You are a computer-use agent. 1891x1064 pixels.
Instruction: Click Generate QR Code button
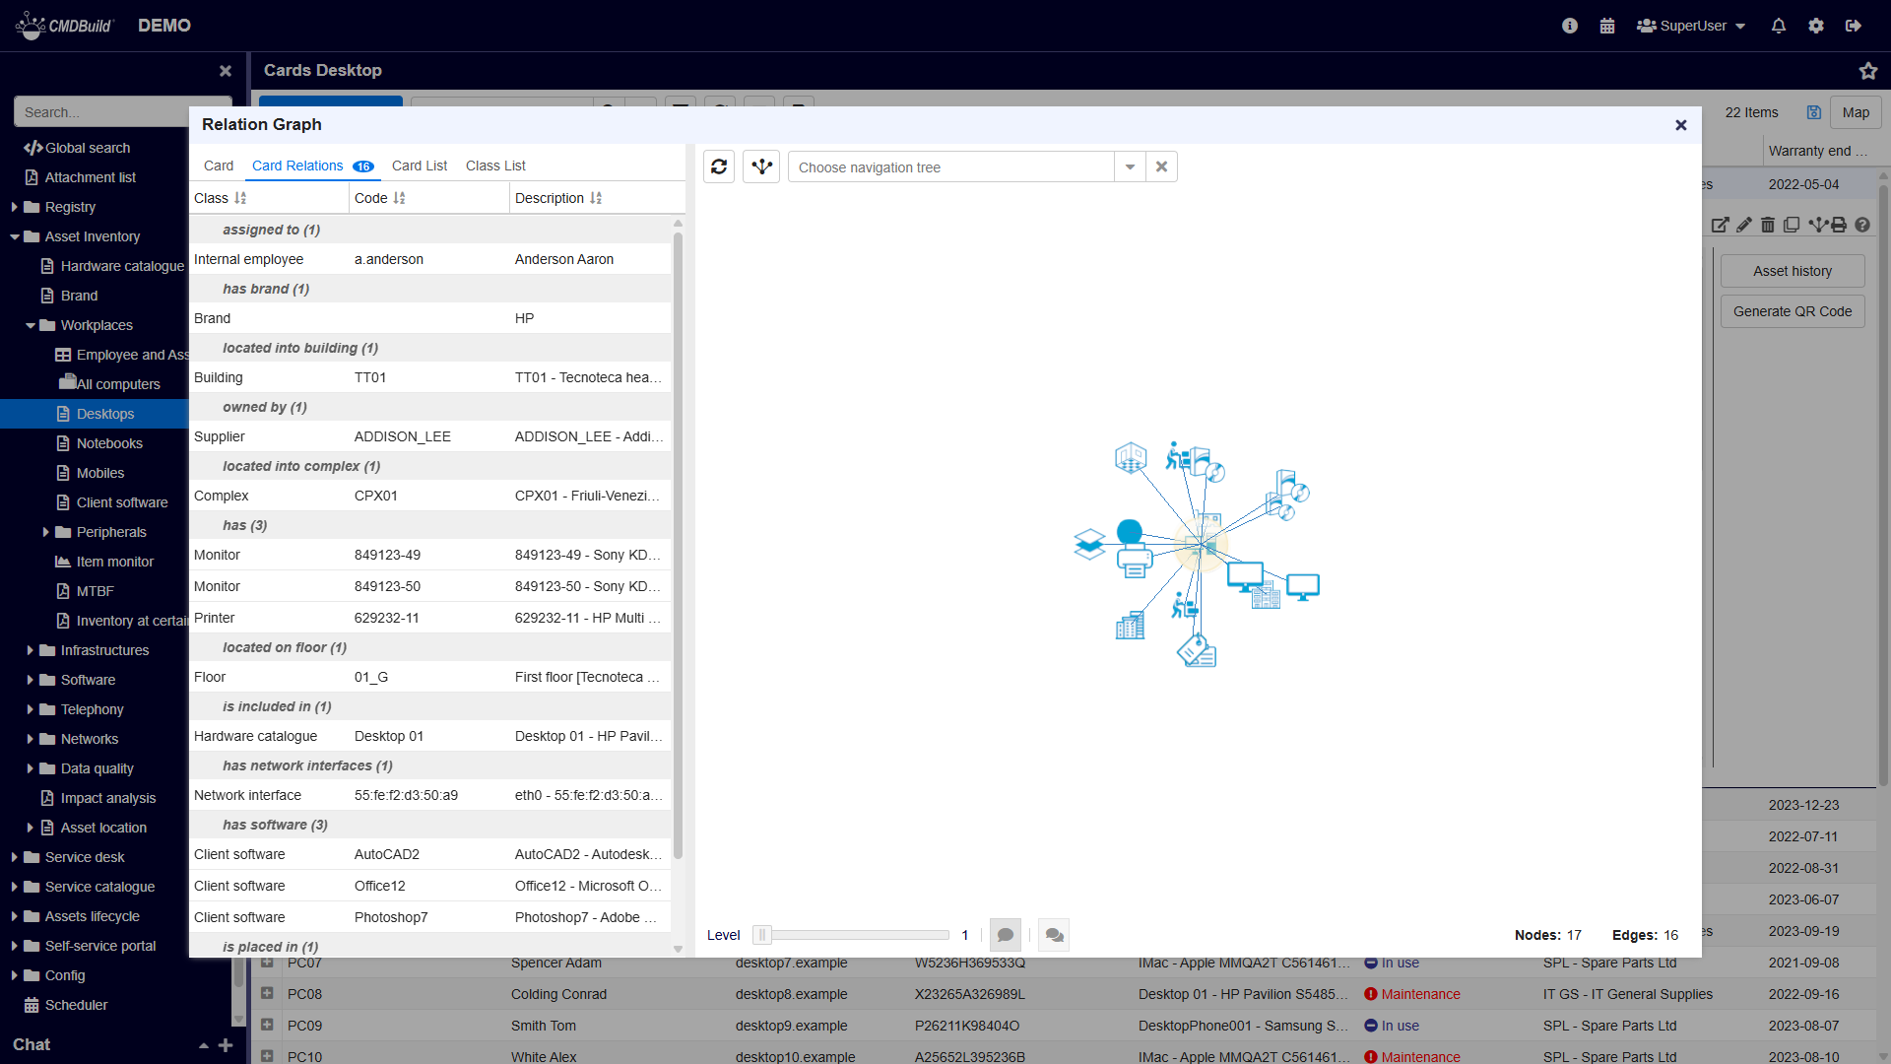[x=1792, y=311]
